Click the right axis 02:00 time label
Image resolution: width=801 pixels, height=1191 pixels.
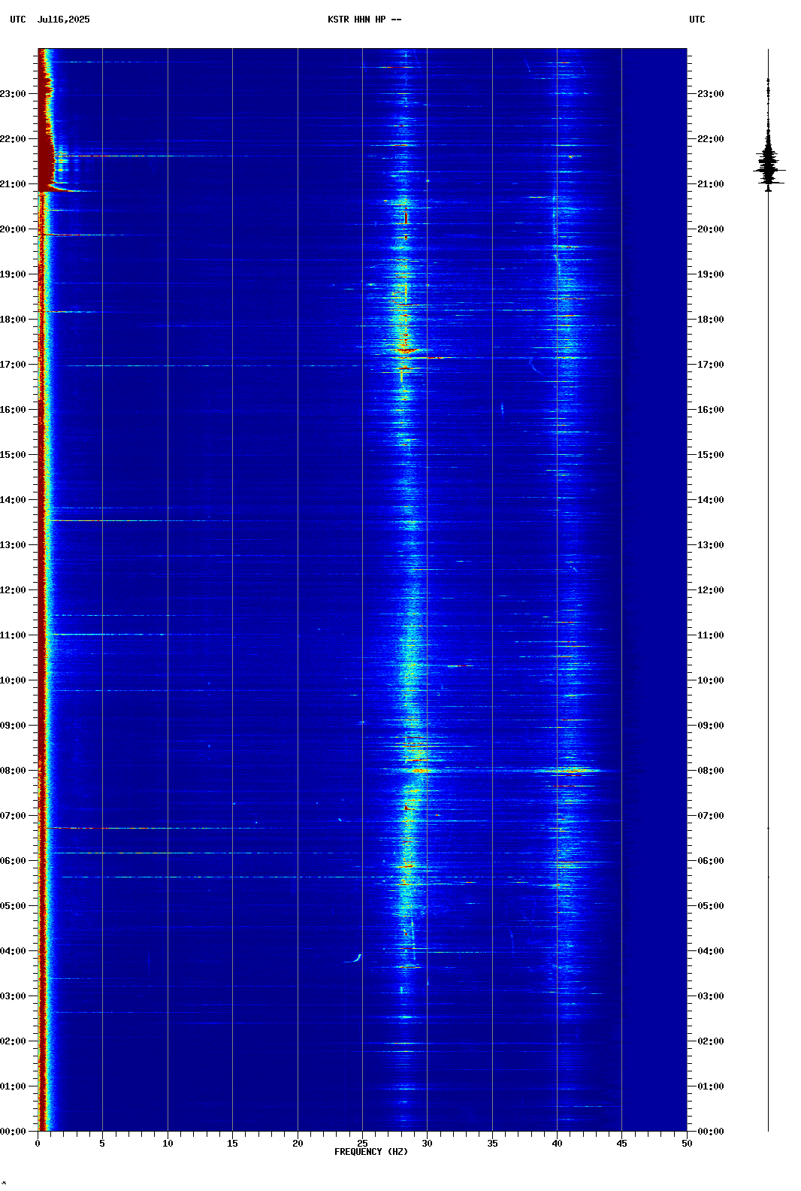(711, 1041)
